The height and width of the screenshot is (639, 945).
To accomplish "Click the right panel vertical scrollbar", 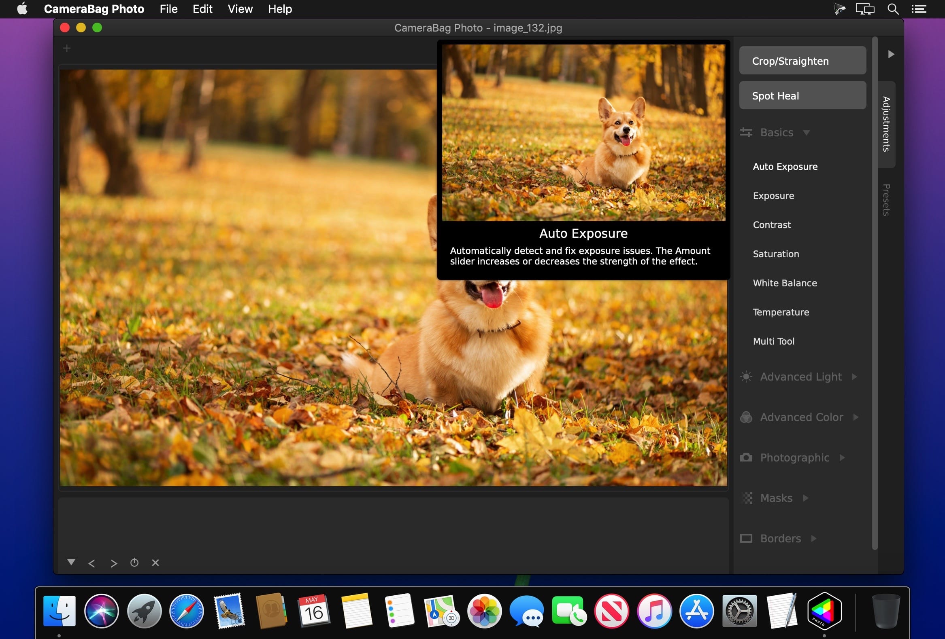I will tap(875, 292).
